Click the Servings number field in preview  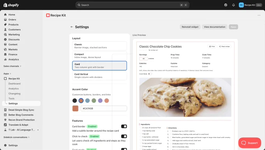tap(143, 58)
